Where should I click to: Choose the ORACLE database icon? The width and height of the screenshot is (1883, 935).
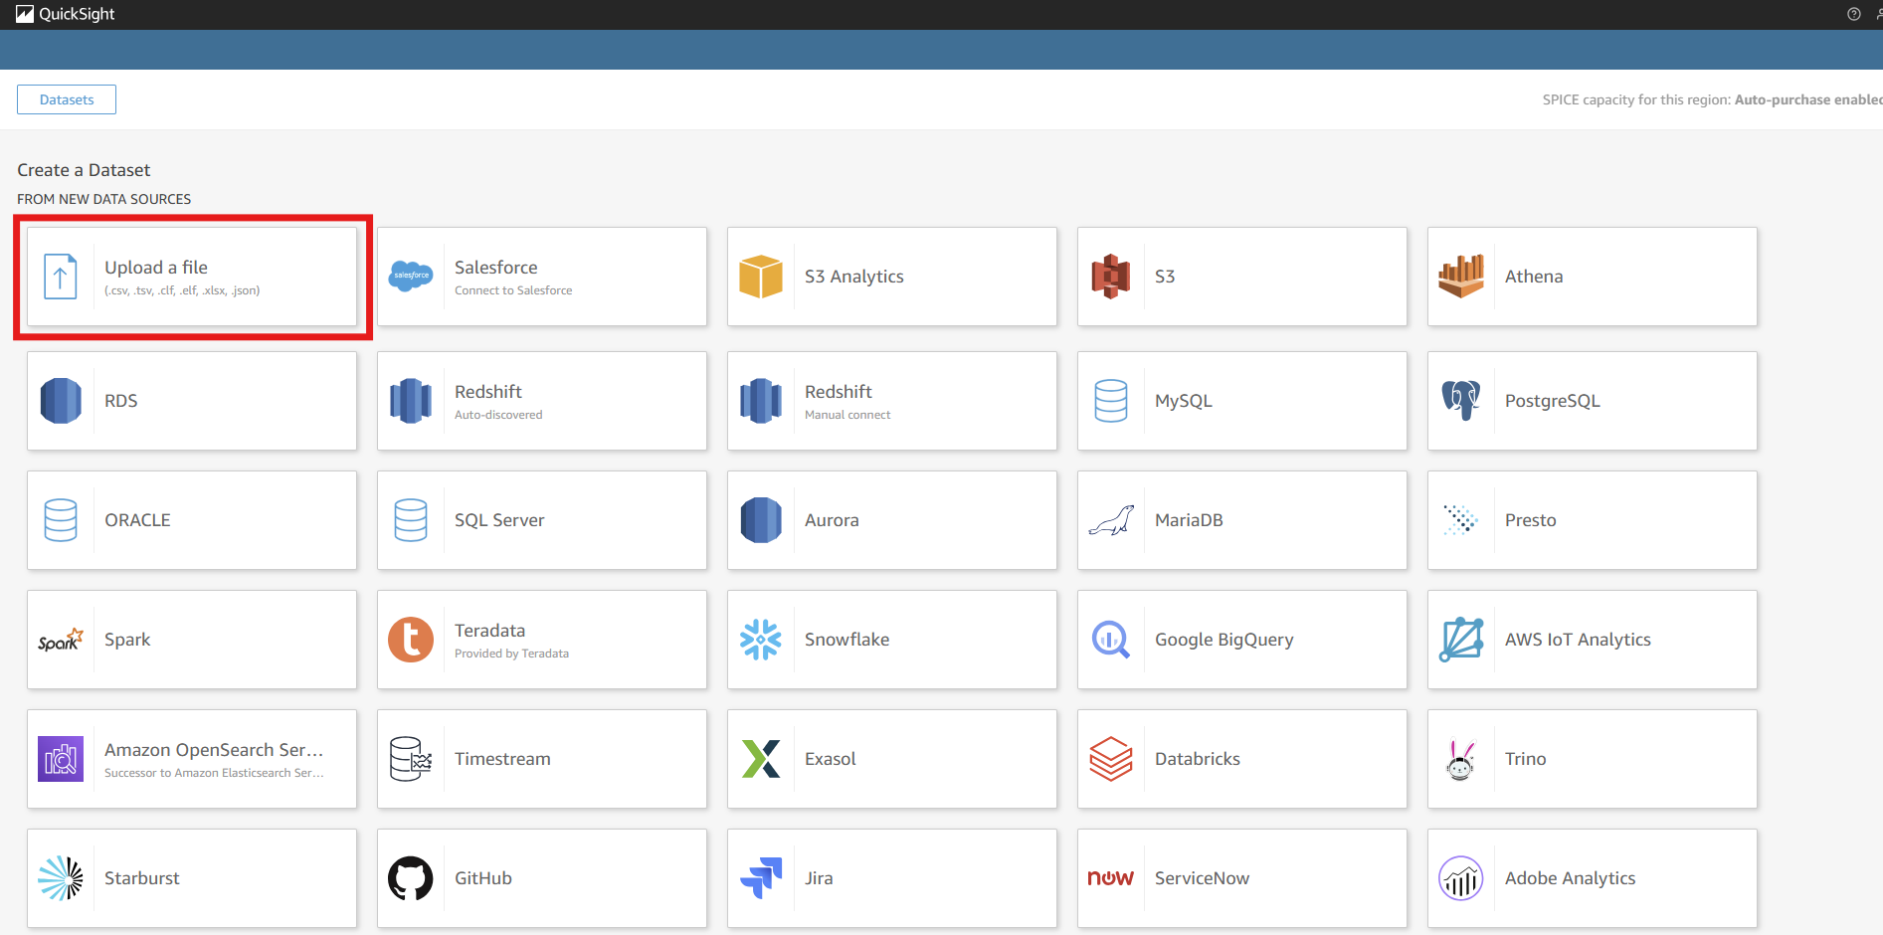click(61, 520)
